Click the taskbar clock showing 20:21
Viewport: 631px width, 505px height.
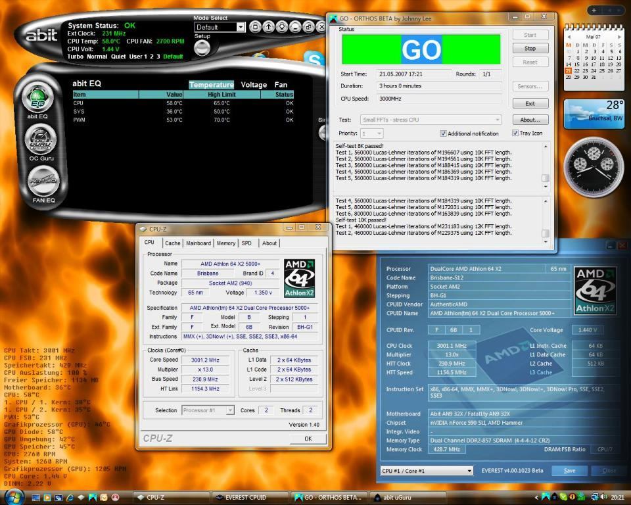(x=617, y=497)
